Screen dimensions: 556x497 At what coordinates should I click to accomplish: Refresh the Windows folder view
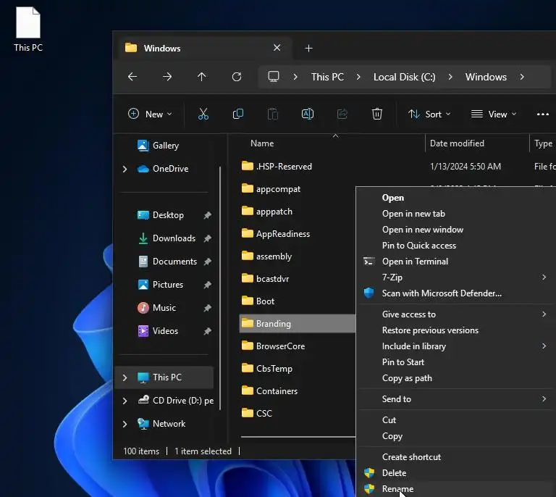[237, 77]
